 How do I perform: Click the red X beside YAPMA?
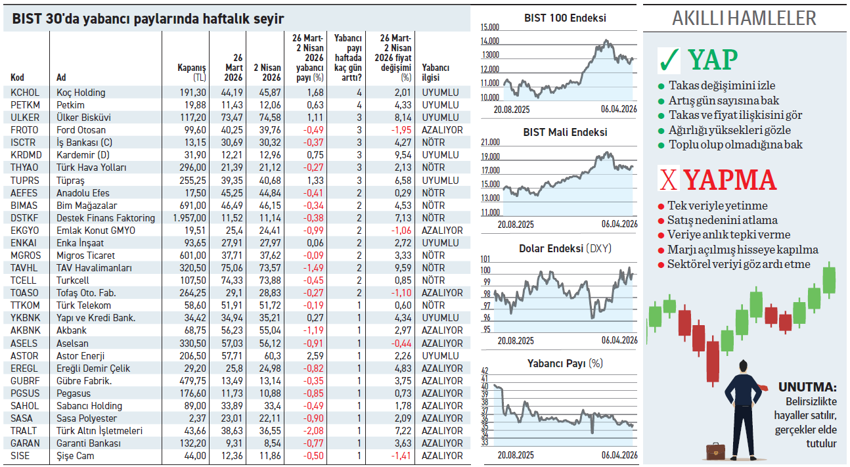[668, 181]
